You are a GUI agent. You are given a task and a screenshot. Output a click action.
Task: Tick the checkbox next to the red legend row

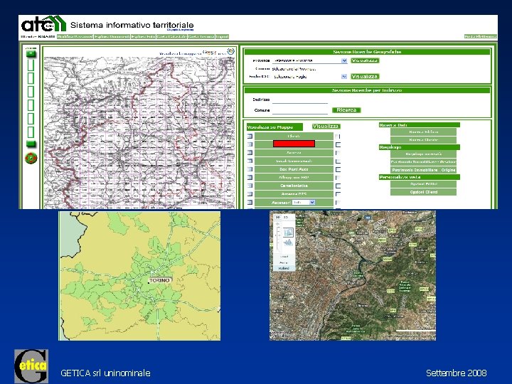pyautogui.click(x=338, y=144)
